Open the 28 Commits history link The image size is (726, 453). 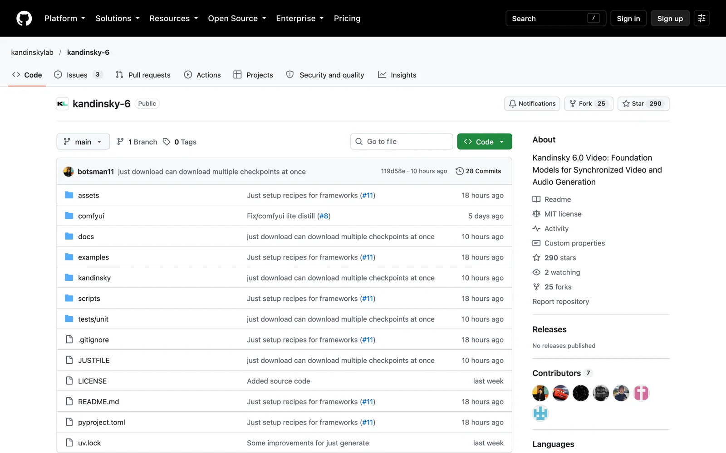[x=479, y=171]
